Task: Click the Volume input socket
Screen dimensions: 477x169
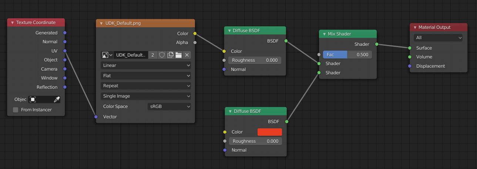Action: click(x=410, y=57)
